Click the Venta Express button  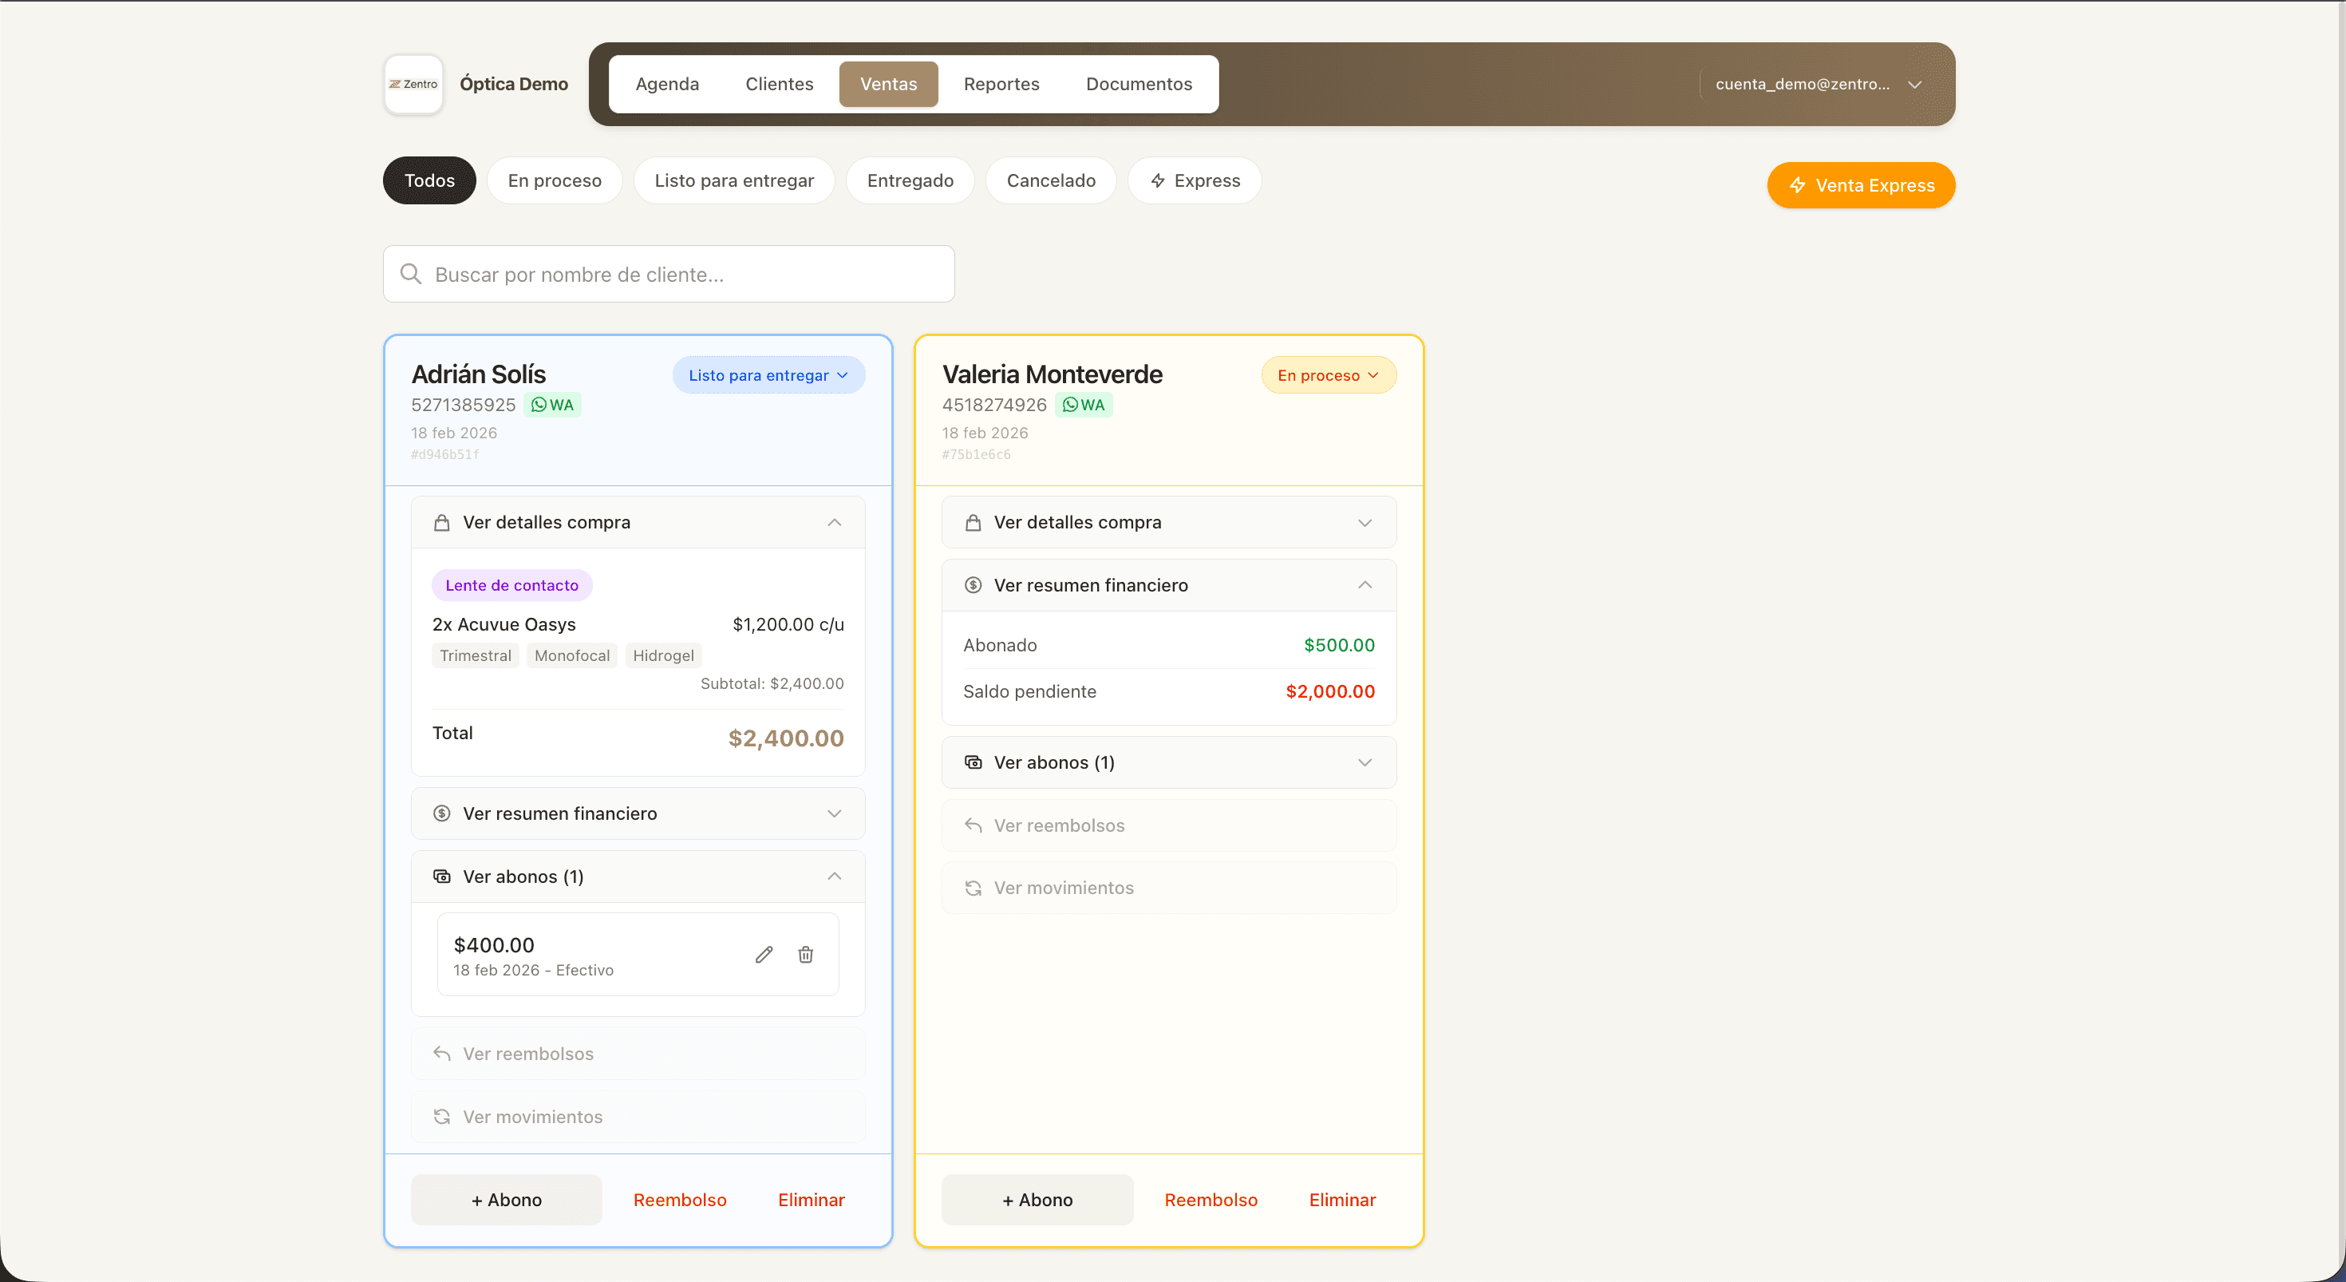[x=1861, y=185]
